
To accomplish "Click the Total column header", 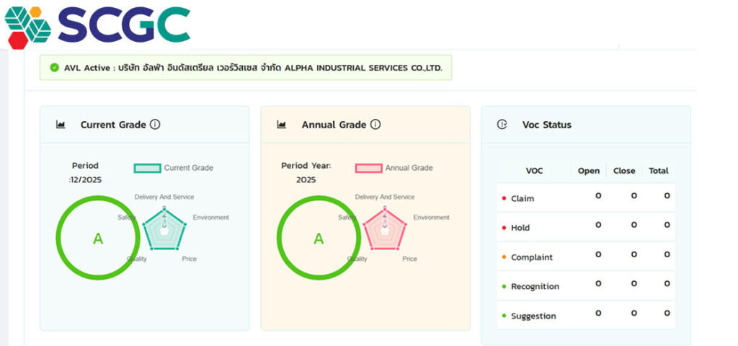I will [659, 171].
